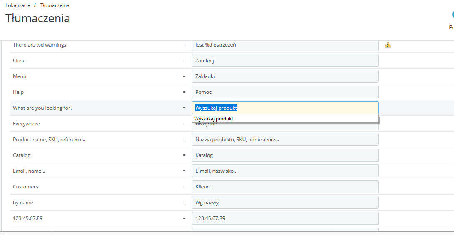Viewport: 454px width, 235px height.
Task: Click the 'Wg nazwy' translation input
Action: pos(285,202)
